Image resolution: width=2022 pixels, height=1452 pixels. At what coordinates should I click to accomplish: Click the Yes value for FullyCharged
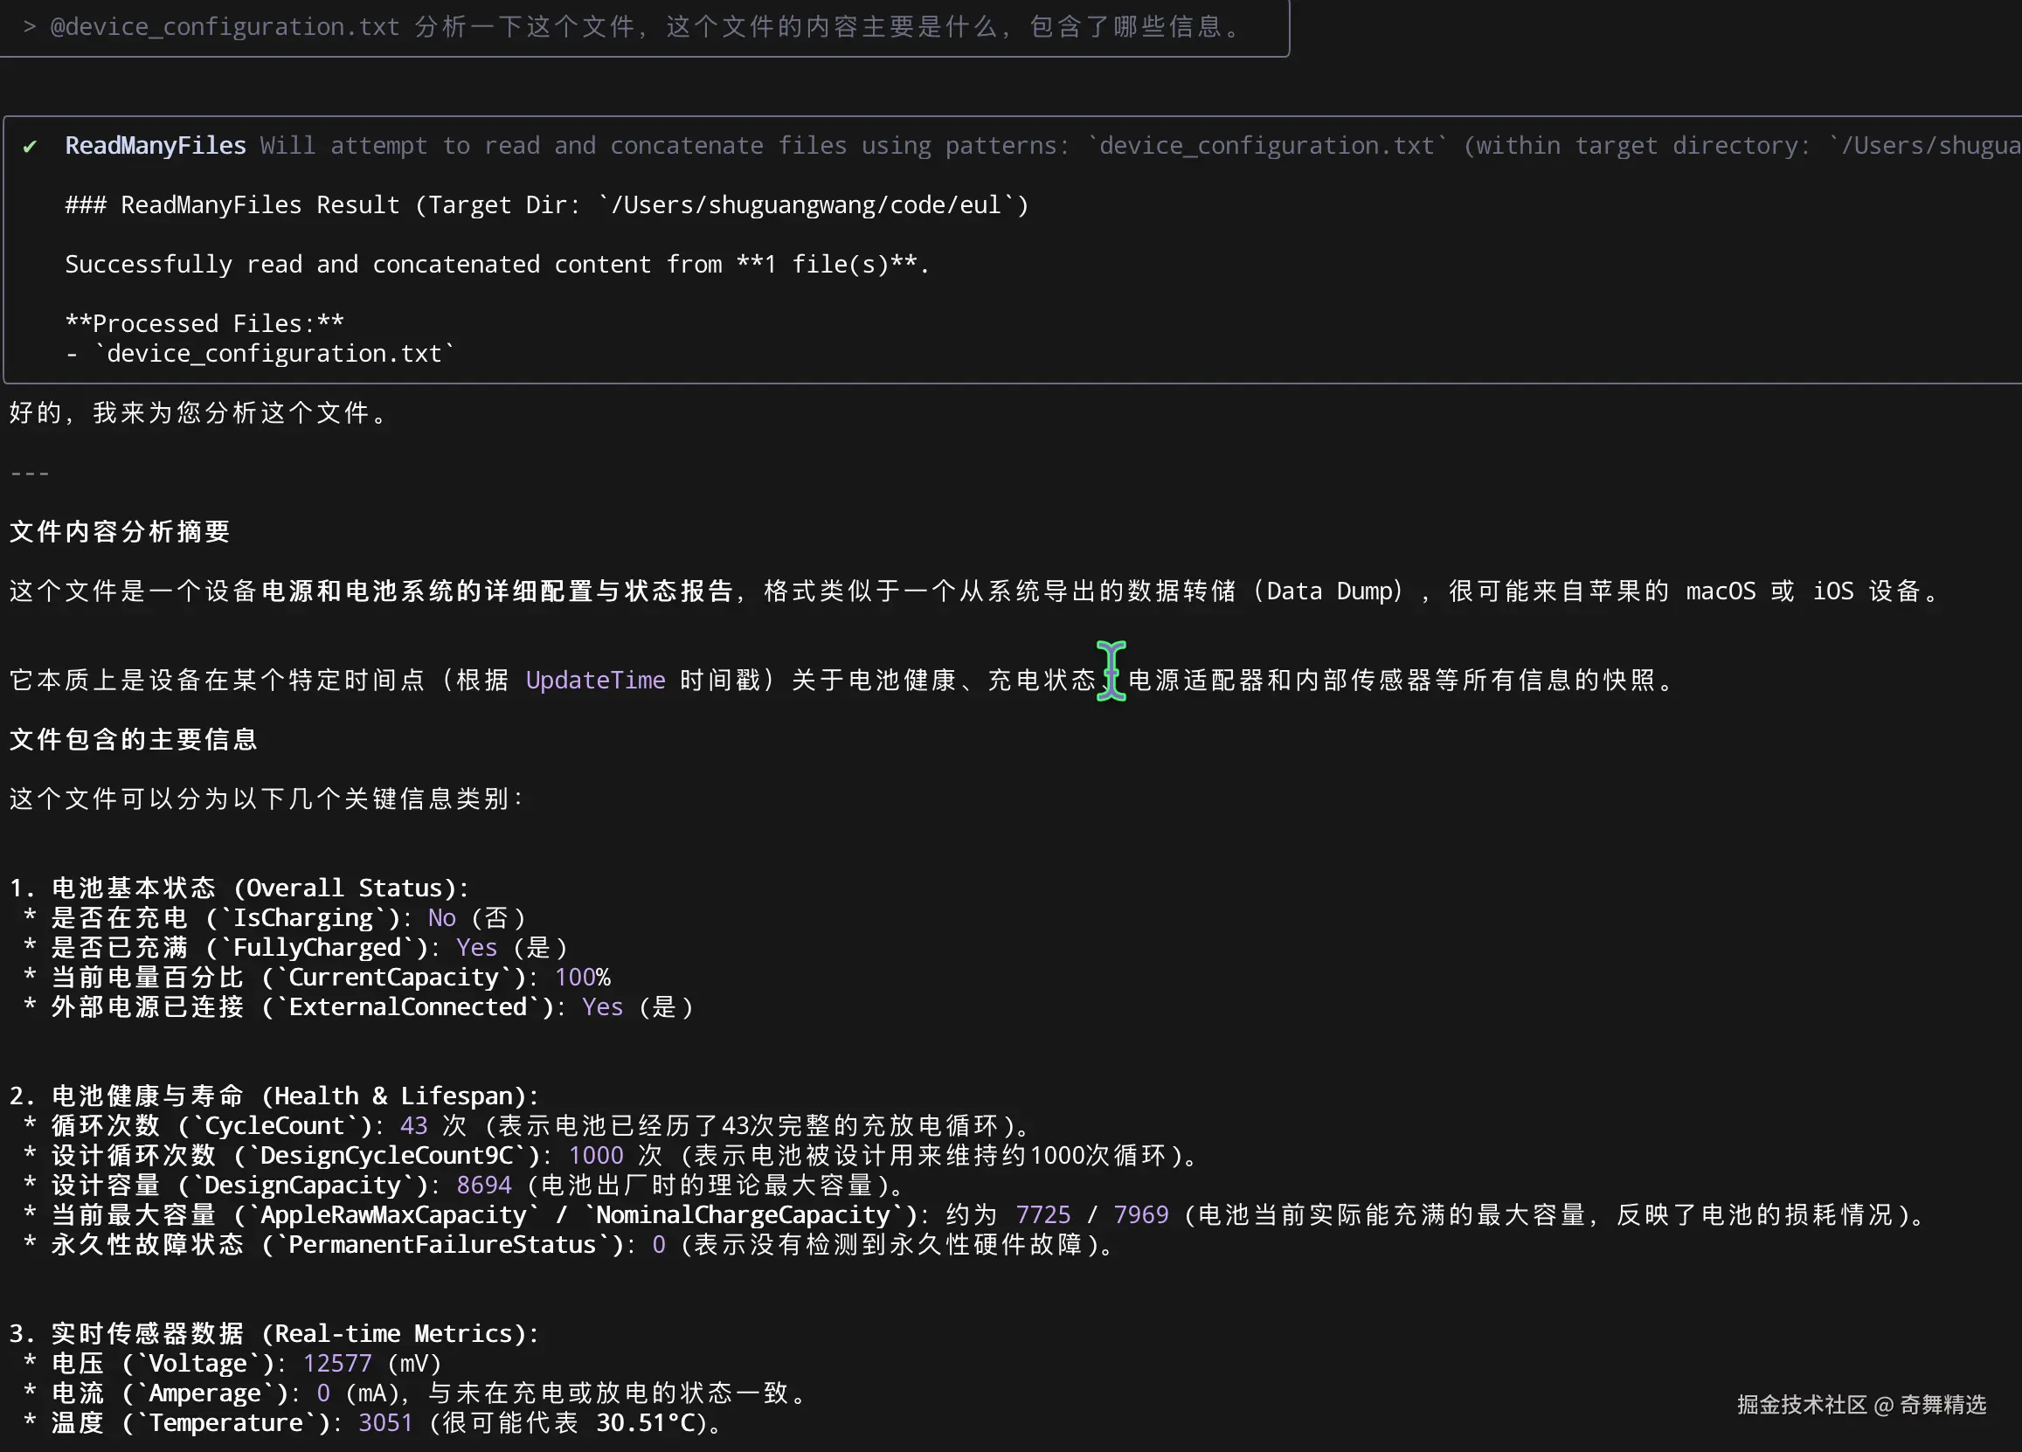tap(476, 948)
